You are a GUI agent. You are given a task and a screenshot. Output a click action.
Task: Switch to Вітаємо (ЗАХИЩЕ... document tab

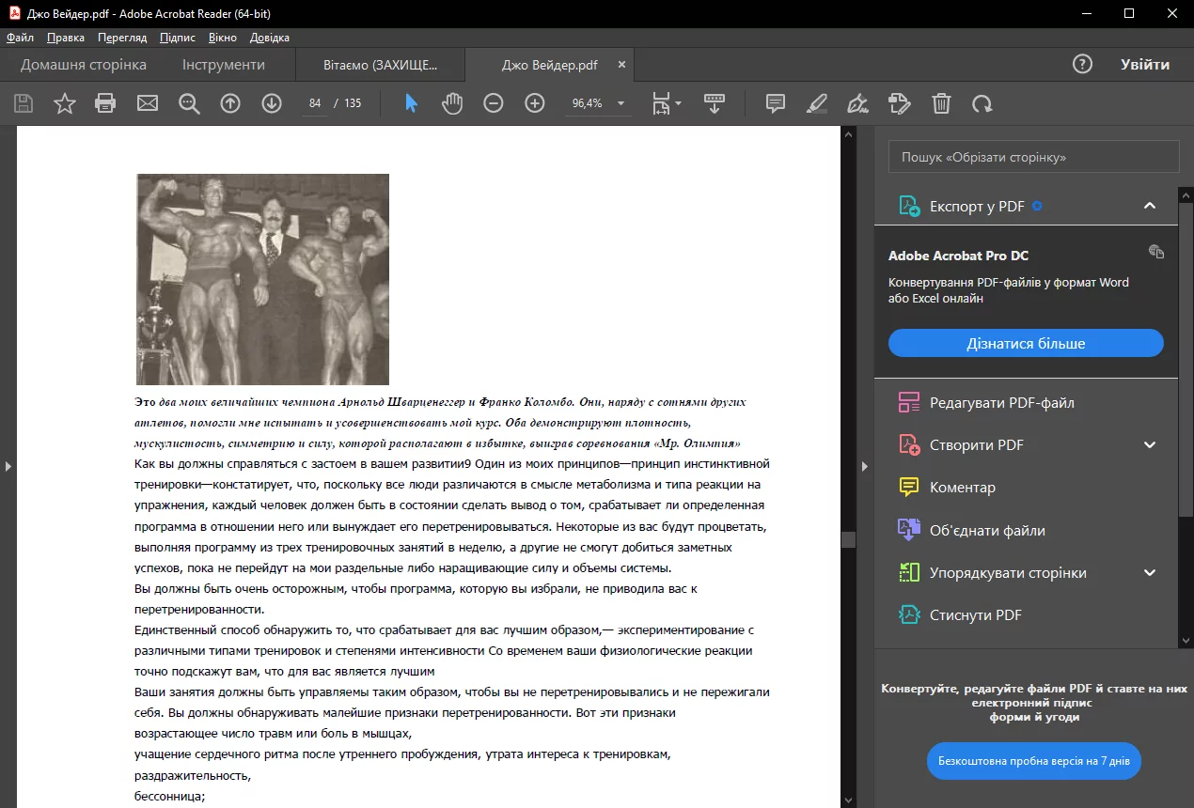pyautogui.click(x=381, y=65)
